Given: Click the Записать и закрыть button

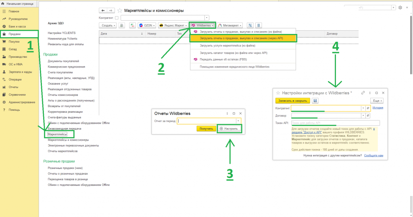Looking at the screenshot, I should coord(293,101).
